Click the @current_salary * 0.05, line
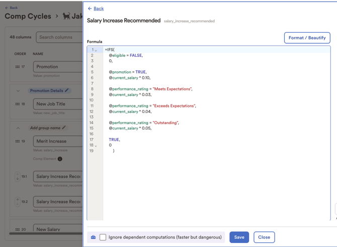Screen dimensions: 337x247 pos(130,129)
